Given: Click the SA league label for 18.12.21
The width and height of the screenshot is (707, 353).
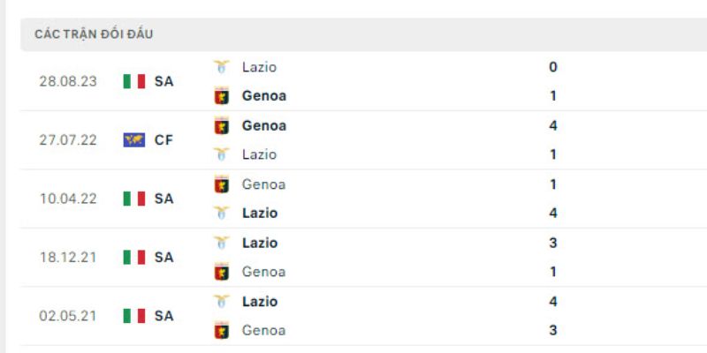Looking at the screenshot, I should (163, 257).
